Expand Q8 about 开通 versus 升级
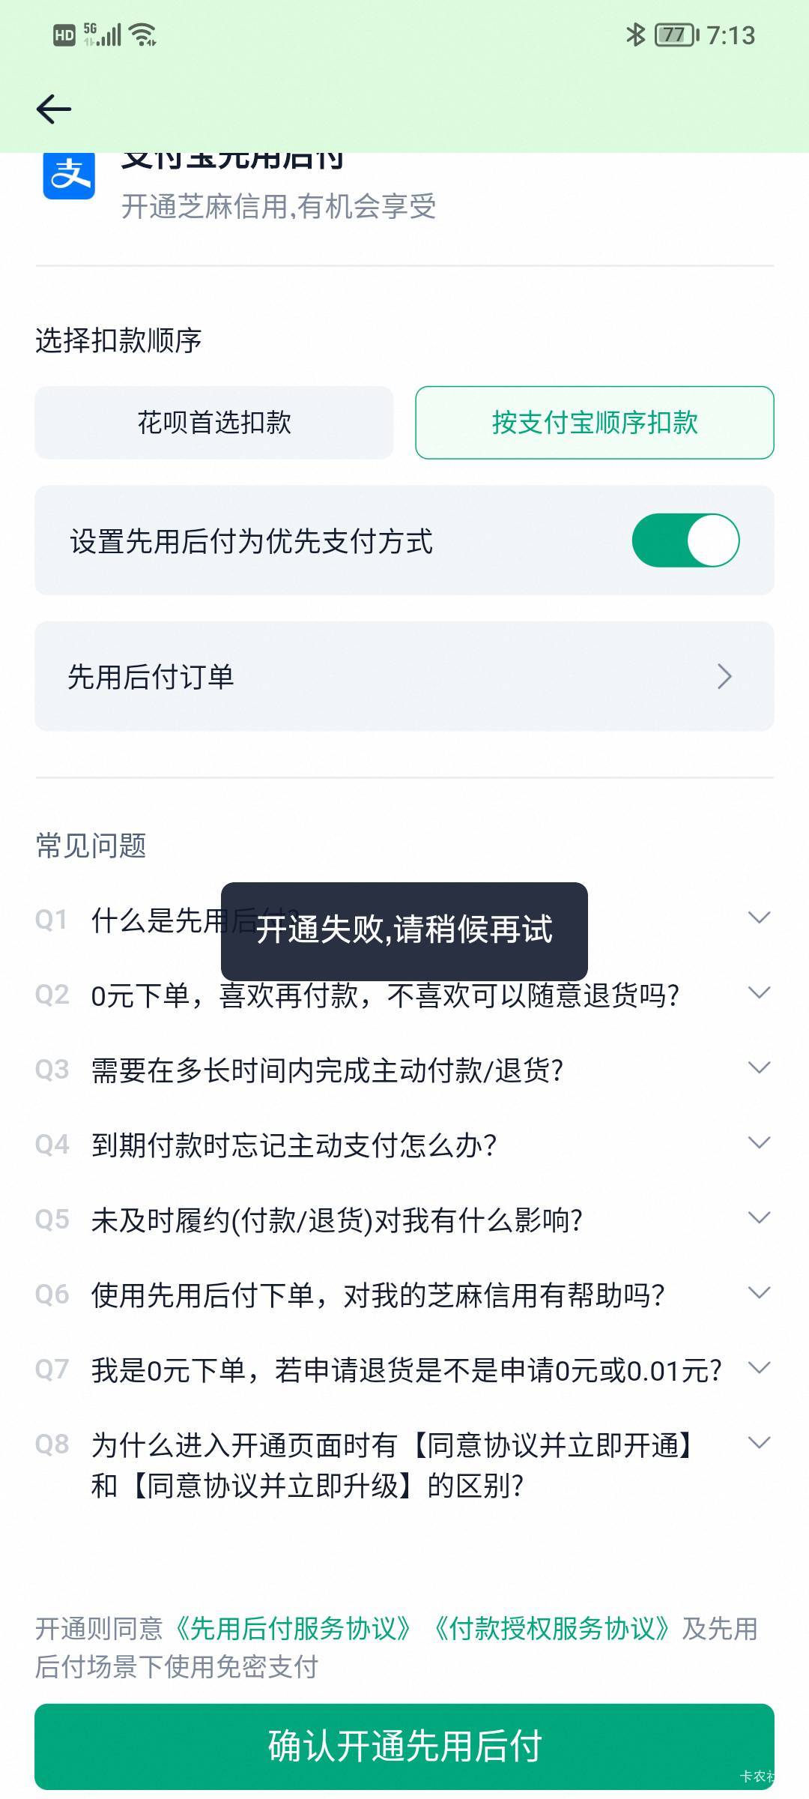 click(x=759, y=1443)
